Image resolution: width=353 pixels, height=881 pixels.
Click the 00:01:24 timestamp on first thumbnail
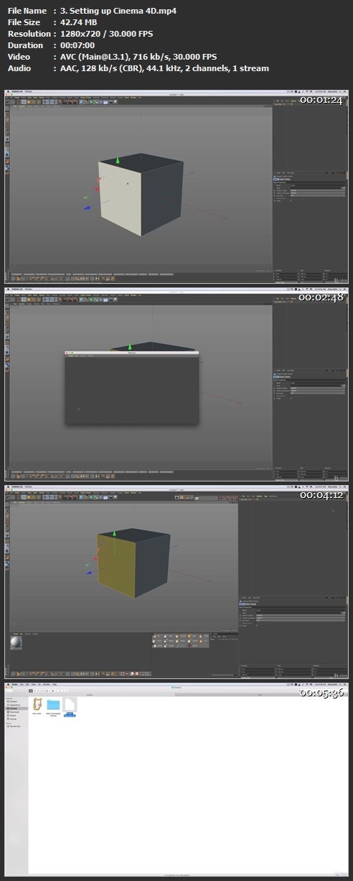[321, 100]
